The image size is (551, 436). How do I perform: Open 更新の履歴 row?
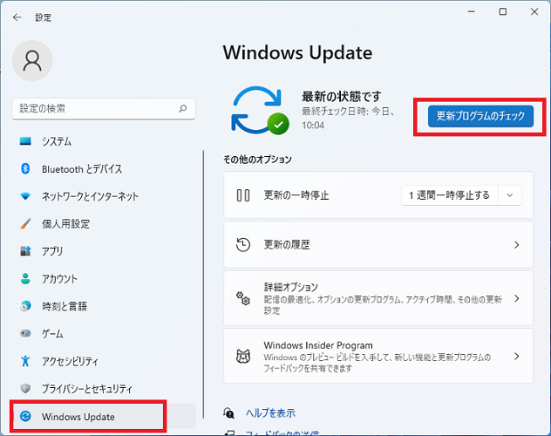pos(378,244)
